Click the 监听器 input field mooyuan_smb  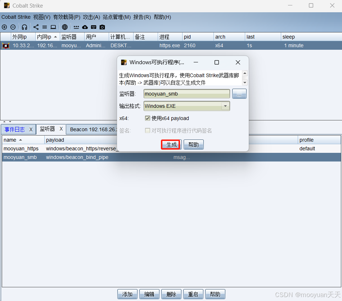[187, 94]
